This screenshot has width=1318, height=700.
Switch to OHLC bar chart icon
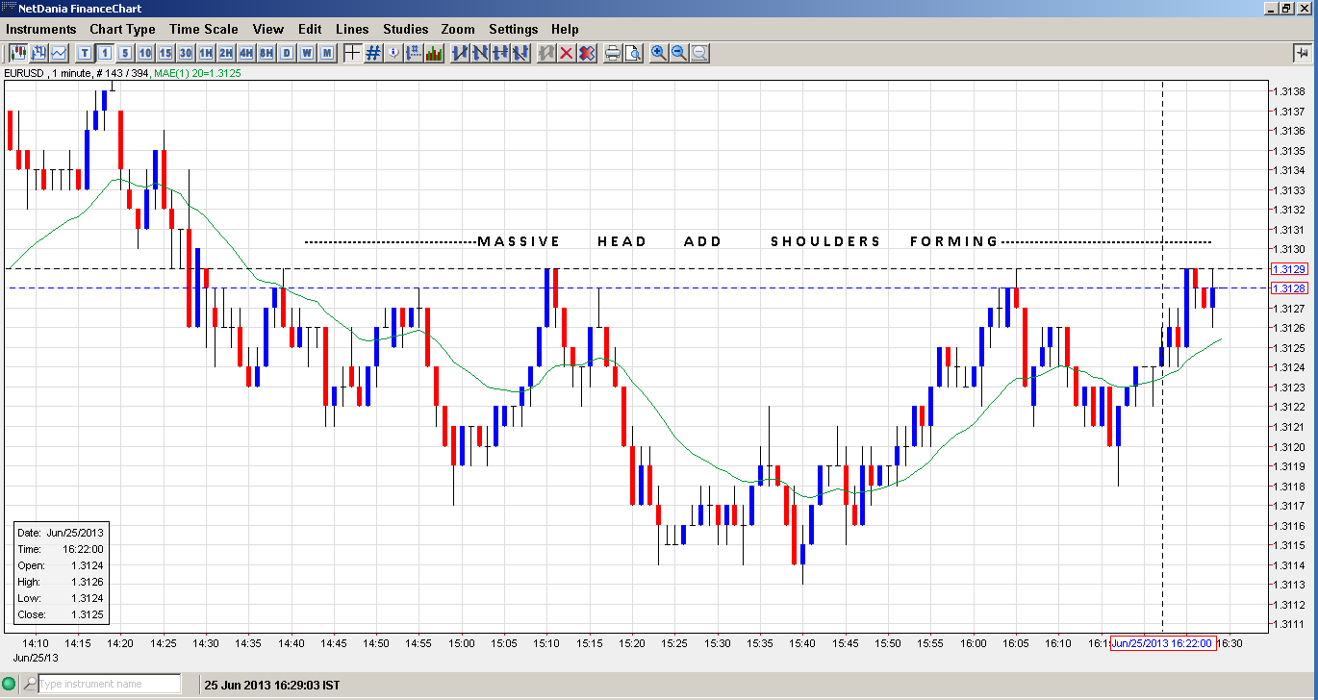38,53
